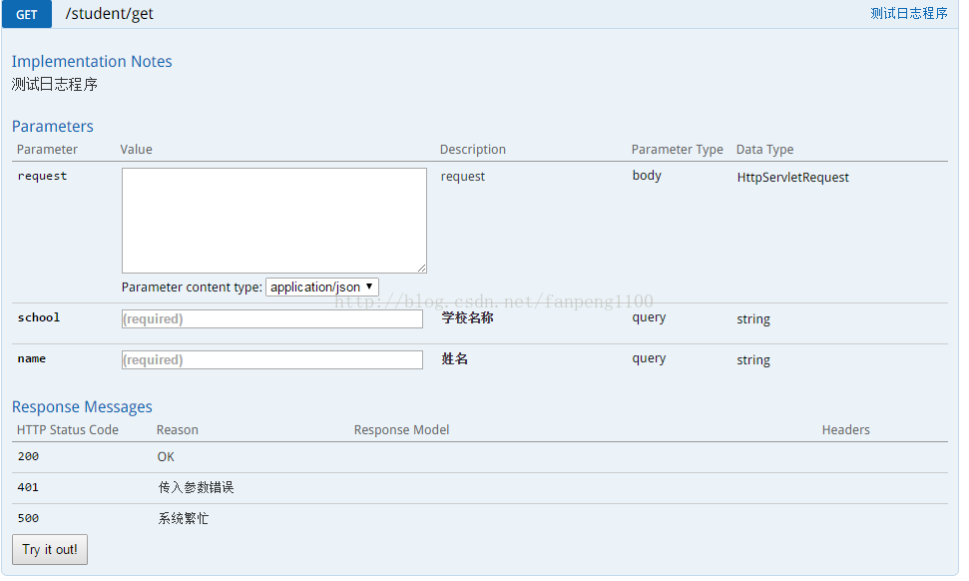Screen dimensions: 969x581
Task: Open the /student/get endpoint path
Action: tap(110, 14)
